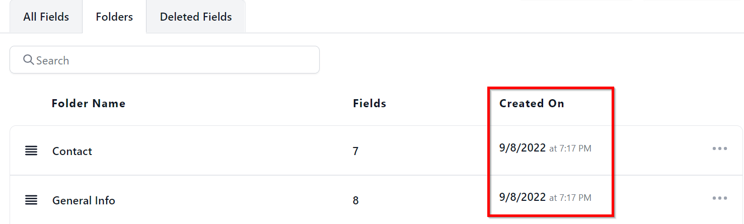Open the Deleted Fields tab
Screen dimensions: 744x224
196,17
